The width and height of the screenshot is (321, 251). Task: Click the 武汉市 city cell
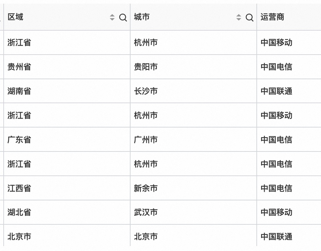click(193, 212)
